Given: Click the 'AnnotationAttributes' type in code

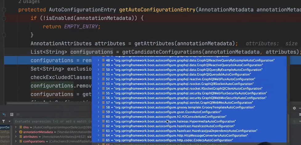Looking at the screenshot, I should point(61,43).
